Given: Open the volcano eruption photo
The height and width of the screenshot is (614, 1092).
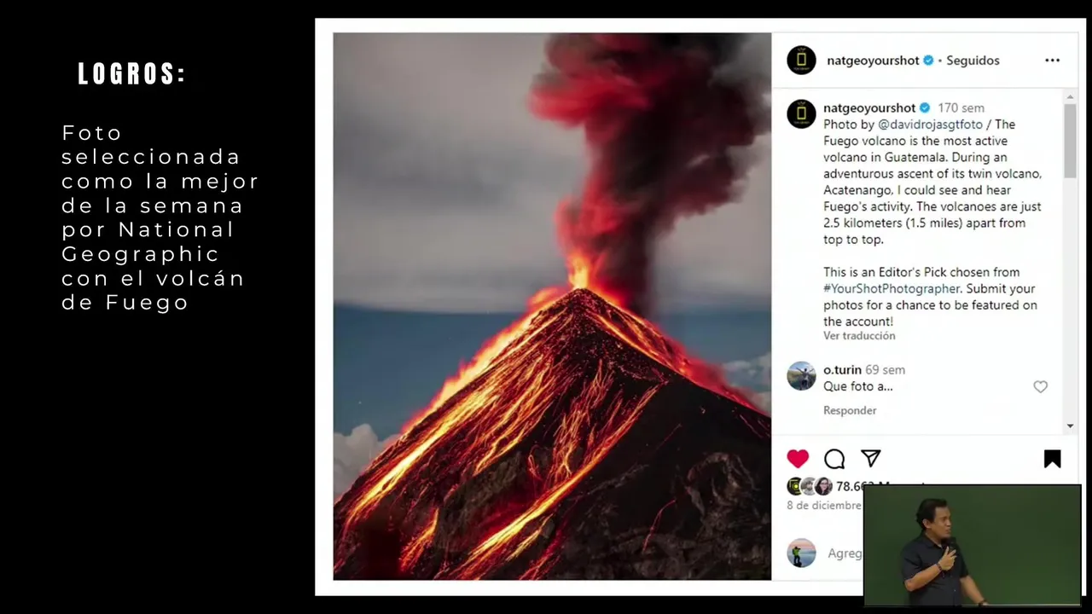Looking at the screenshot, I should (x=552, y=306).
